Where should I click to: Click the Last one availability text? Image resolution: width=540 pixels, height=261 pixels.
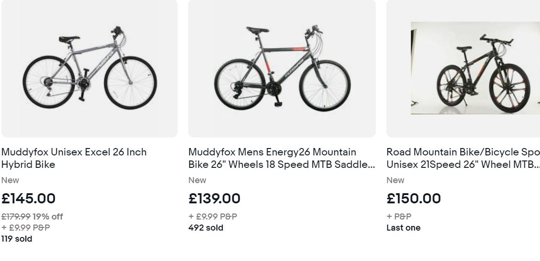coord(404,227)
